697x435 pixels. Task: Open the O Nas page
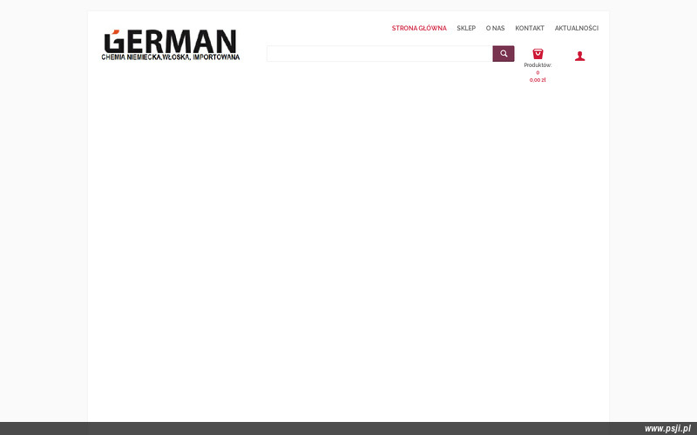click(x=495, y=28)
